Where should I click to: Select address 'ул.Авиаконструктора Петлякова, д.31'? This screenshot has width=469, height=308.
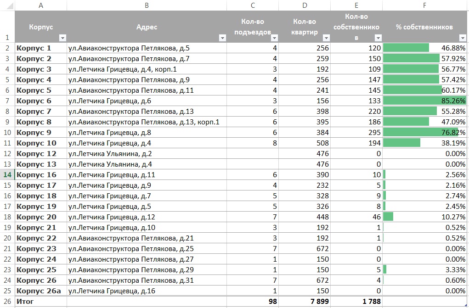pos(147,280)
